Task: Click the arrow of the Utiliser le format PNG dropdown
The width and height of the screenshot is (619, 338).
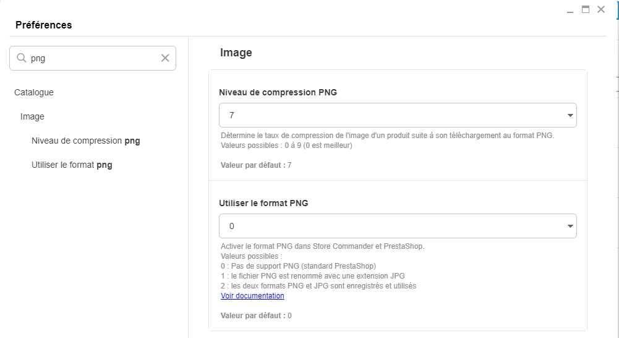Action: [x=570, y=227]
